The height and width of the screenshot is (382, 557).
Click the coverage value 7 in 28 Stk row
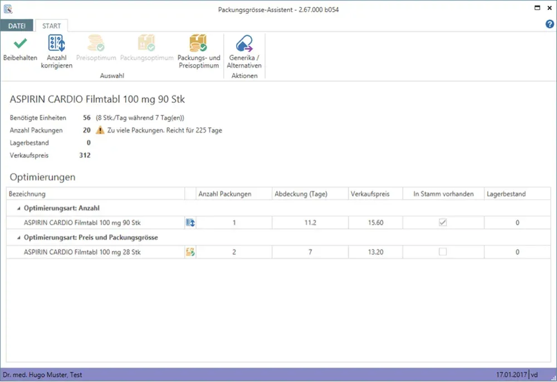coord(310,252)
